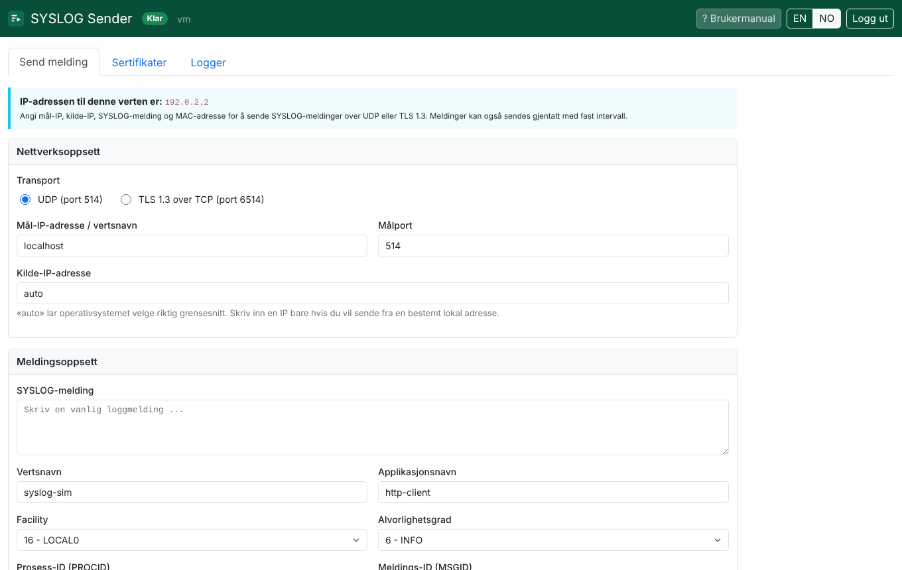Click the Målport field showing 514
The height and width of the screenshot is (570, 902).
[553, 246]
